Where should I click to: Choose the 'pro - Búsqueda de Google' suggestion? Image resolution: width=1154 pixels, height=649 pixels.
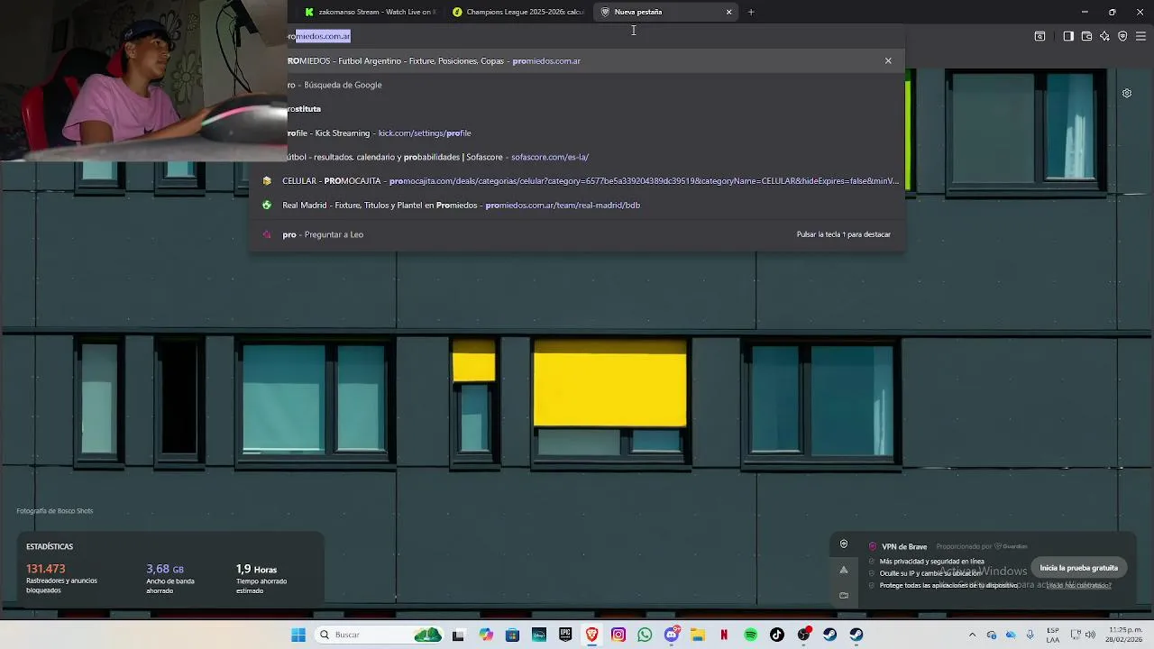(x=577, y=85)
